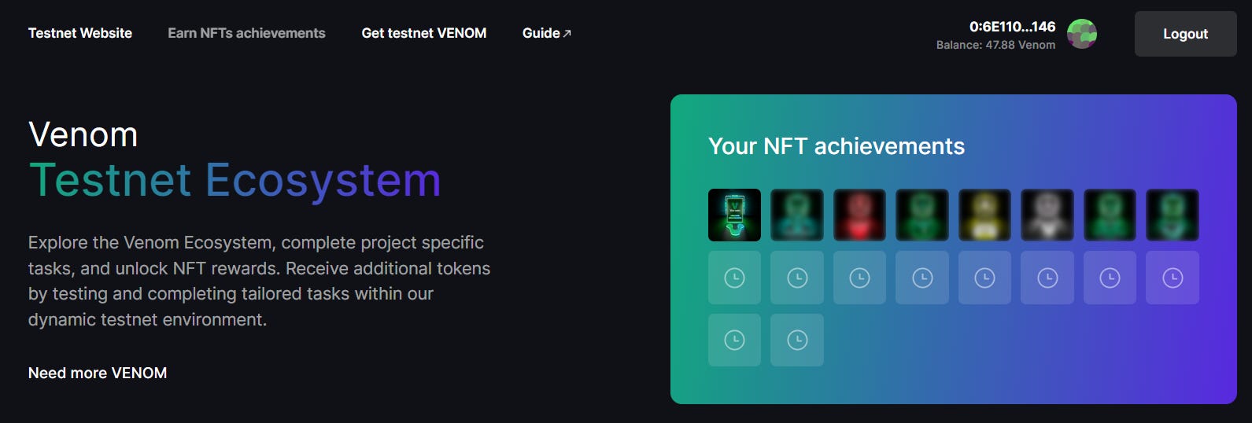1252x423 pixels.
Task: Select the blurred red NFT achievement
Action: [x=859, y=215]
